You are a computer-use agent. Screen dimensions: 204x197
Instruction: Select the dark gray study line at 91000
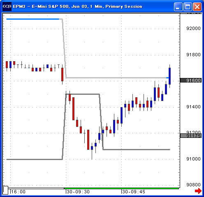click(x=35, y=159)
